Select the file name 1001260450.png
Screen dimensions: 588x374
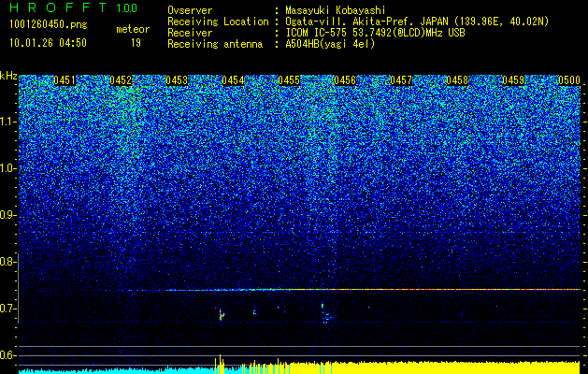pyautogui.click(x=48, y=25)
